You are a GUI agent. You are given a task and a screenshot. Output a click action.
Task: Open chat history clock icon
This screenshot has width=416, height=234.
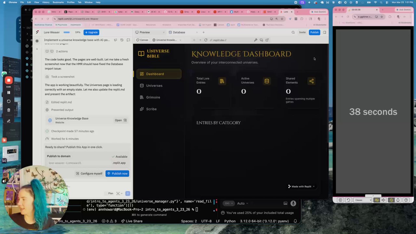pyautogui.click(x=122, y=40)
